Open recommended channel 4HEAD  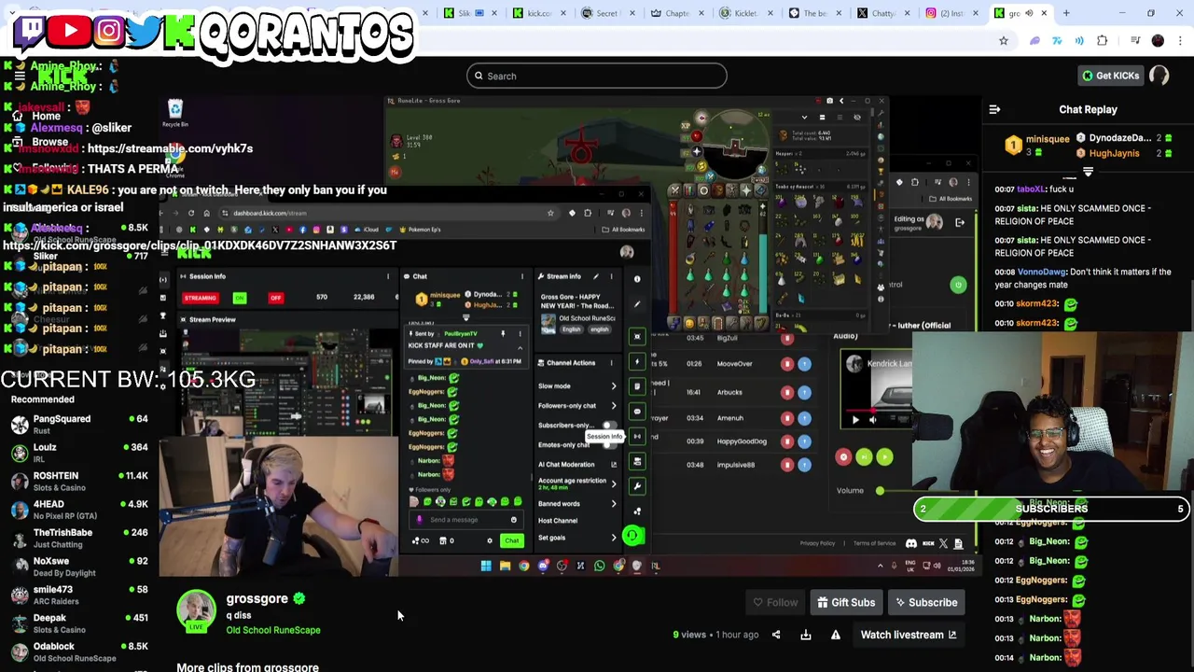pyautogui.click(x=79, y=510)
